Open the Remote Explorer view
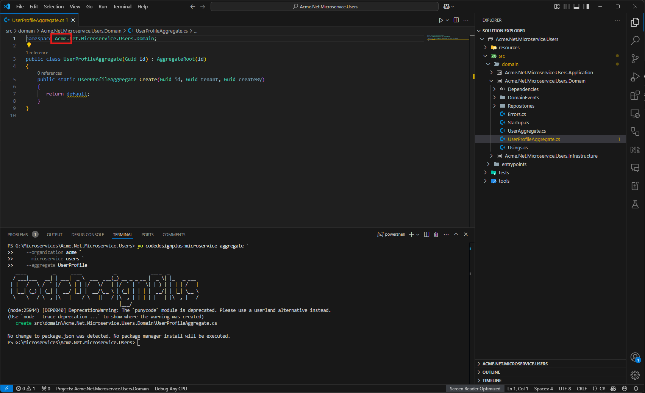The image size is (645, 393). 635,113
